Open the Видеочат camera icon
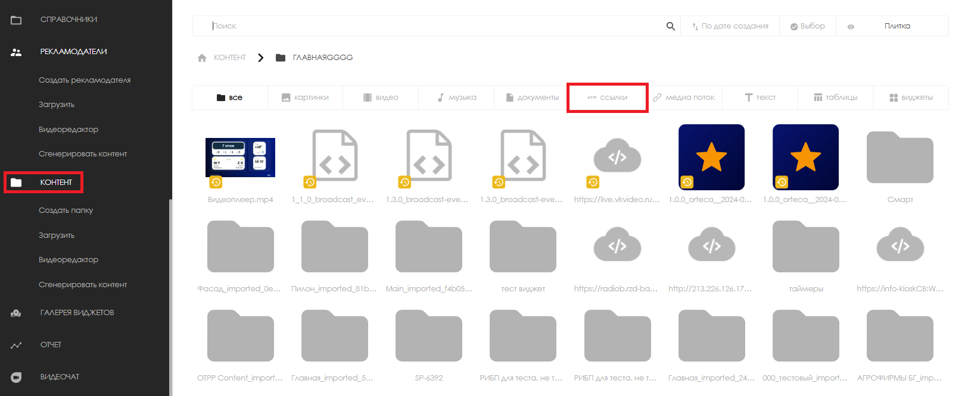Viewport: 968px width, 396px height. [16, 377]
